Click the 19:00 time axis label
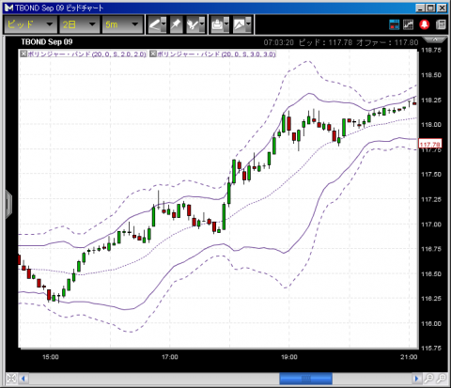The image size is (451, 388). coord(289,357)
